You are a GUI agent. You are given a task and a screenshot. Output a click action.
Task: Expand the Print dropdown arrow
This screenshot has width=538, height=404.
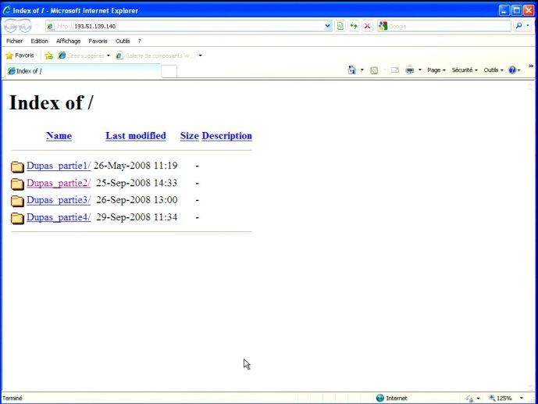click(419, 70)
